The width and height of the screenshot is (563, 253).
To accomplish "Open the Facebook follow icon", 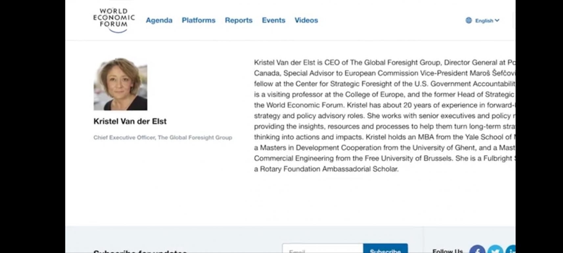I will coord(477,249).
